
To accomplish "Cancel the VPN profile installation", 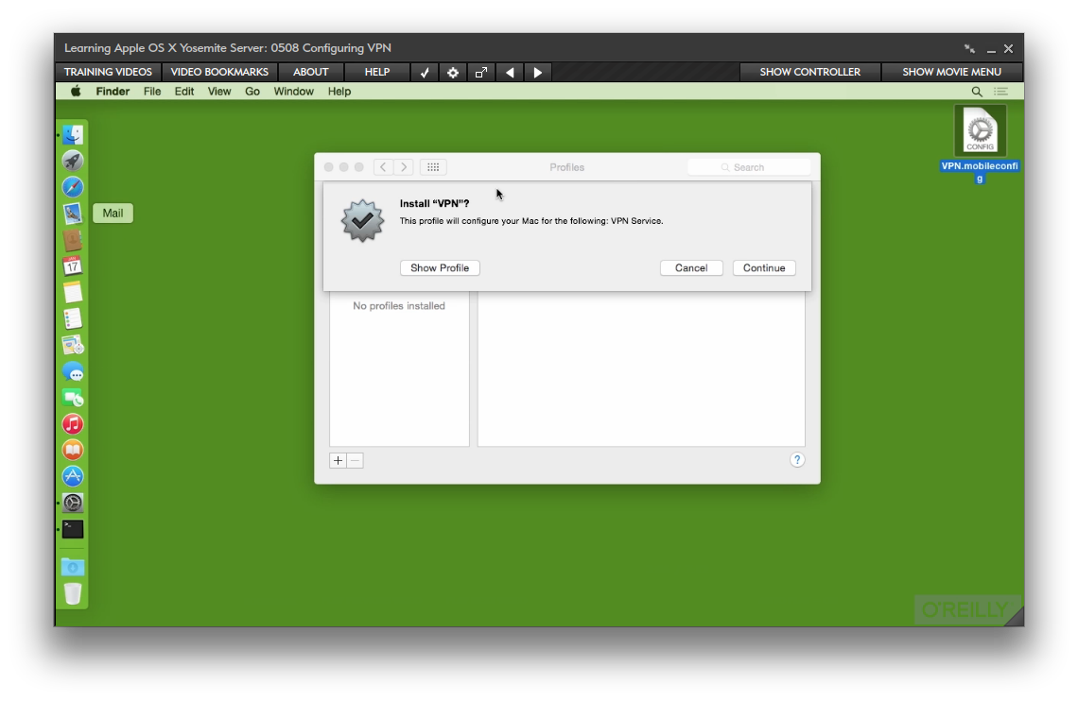I will (691, 267).
